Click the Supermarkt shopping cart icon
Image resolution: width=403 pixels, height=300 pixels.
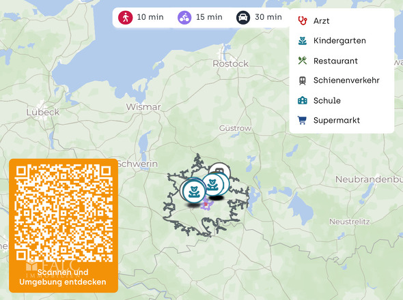[302, 120]
